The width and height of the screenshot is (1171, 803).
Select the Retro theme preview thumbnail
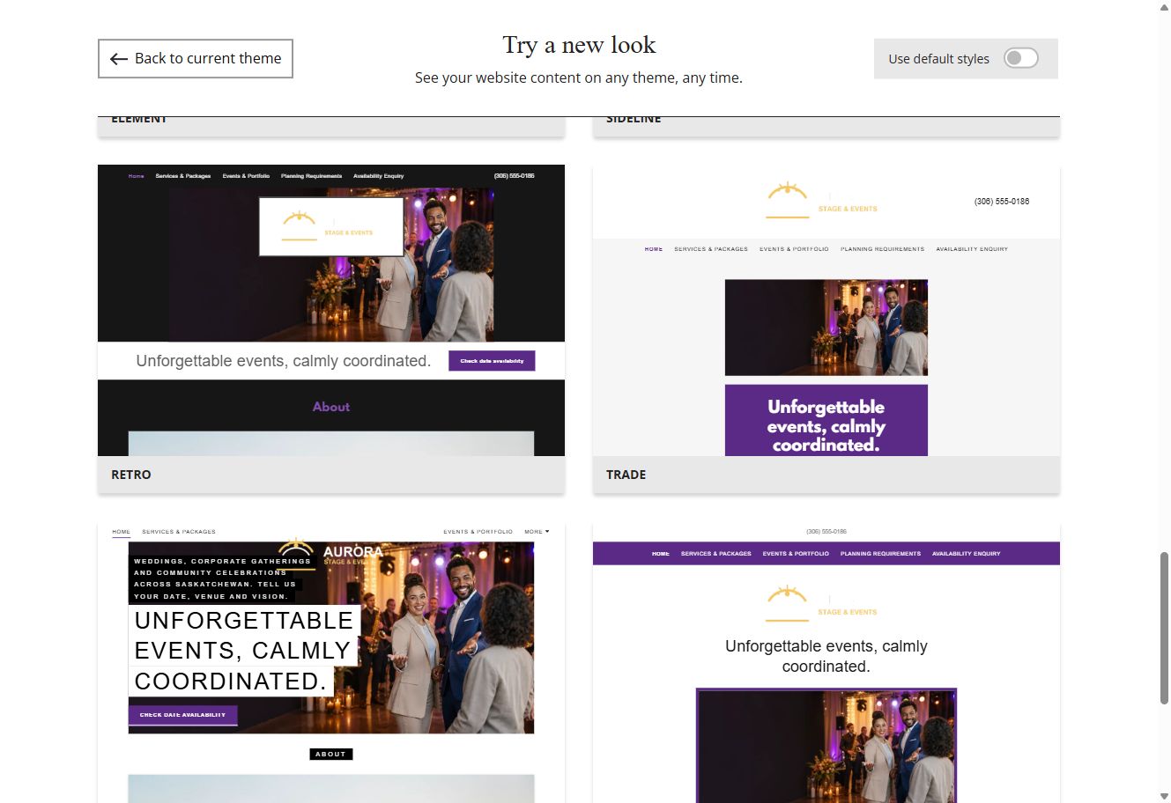coord(331,310)
